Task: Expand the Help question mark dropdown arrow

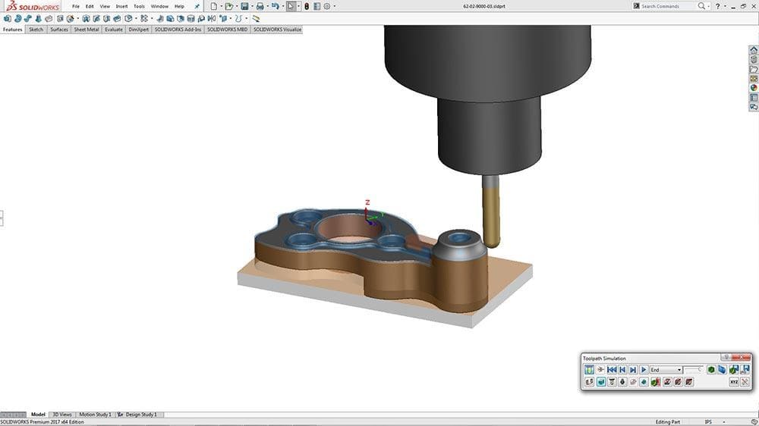Action: tap(726, 6)
